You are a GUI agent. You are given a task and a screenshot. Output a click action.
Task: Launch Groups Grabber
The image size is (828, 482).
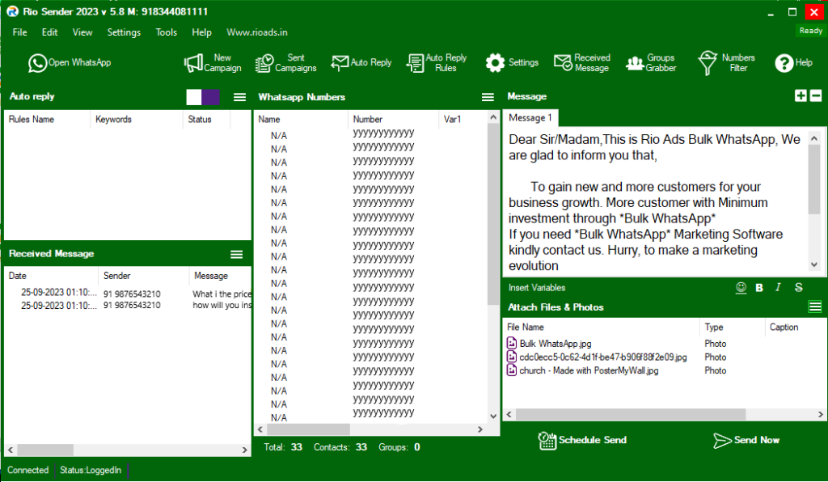[651, 63]
